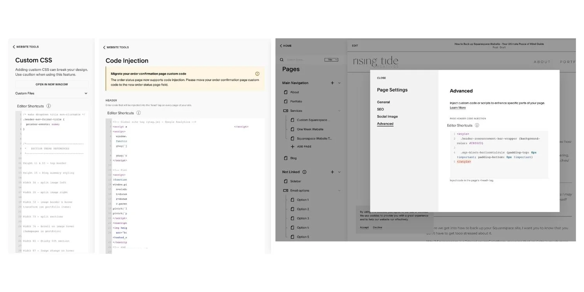Click the OPEN IN NEW WINDOW button
Screen dimensions: 584x292
point(51,84)
